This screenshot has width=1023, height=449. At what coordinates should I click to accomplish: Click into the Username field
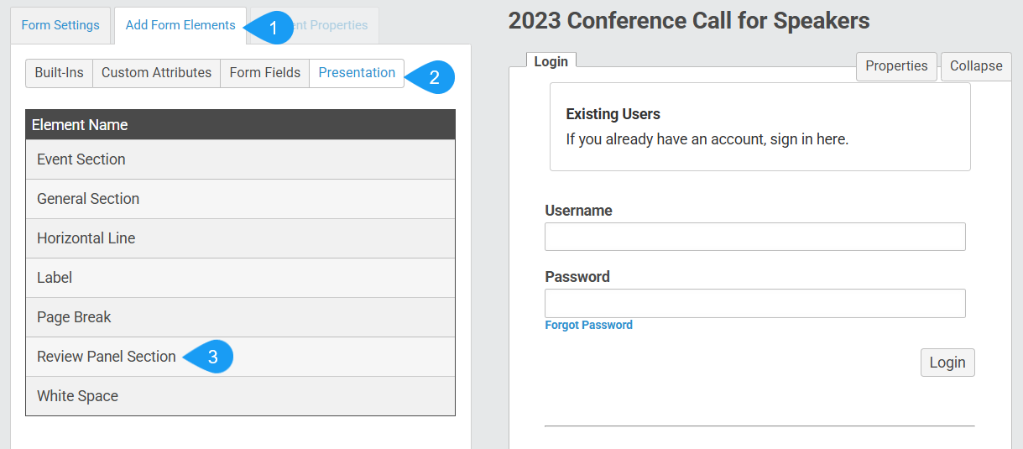(755, 237)
